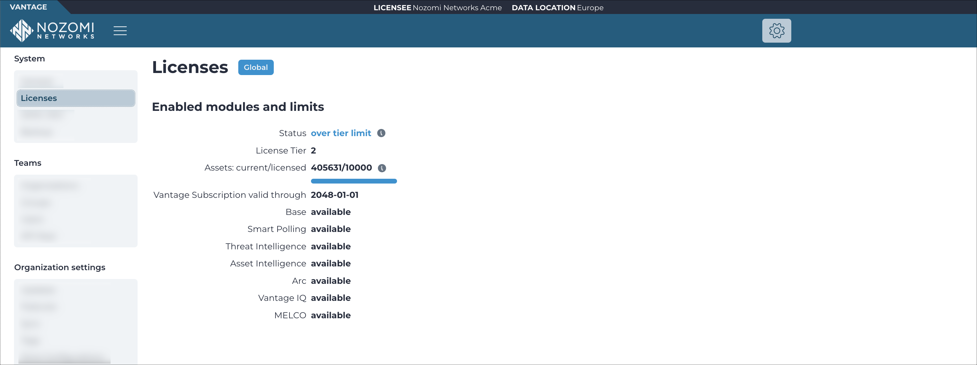Click the System section heading
This screenshot has height=365, width=977.
tap(30, 59)
